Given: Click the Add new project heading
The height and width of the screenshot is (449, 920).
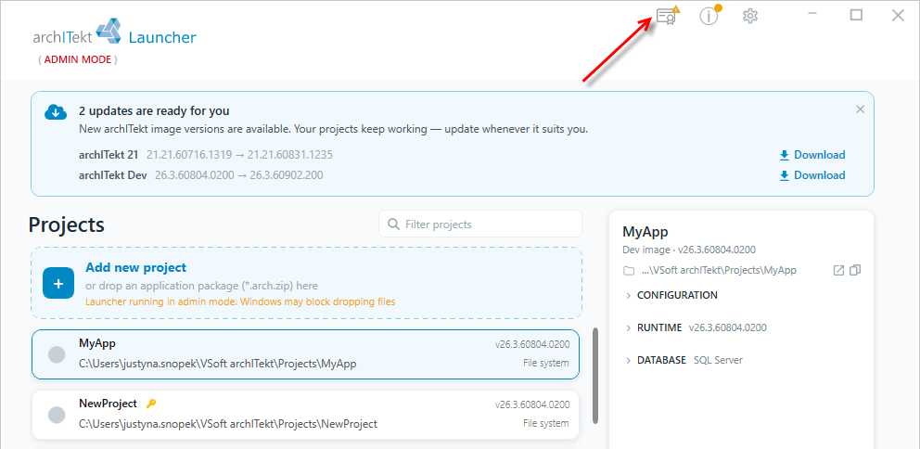Looking at the screenshot, I should pyautogui.click(x=136, y=268).
